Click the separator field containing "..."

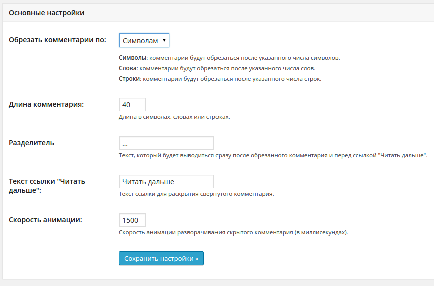[x=166, y=143]
